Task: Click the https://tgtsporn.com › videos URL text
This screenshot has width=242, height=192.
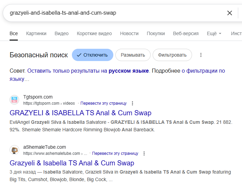Action: click(x=49, y=103)
